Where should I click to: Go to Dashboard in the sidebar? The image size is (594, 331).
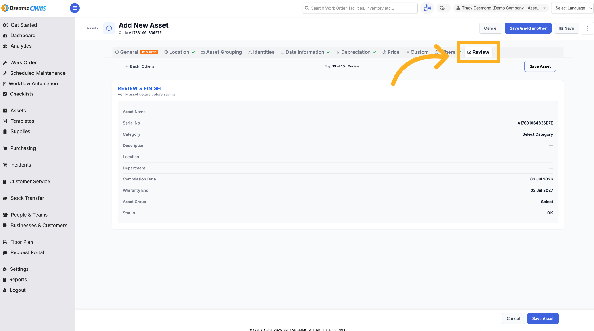tap(19, 36)
